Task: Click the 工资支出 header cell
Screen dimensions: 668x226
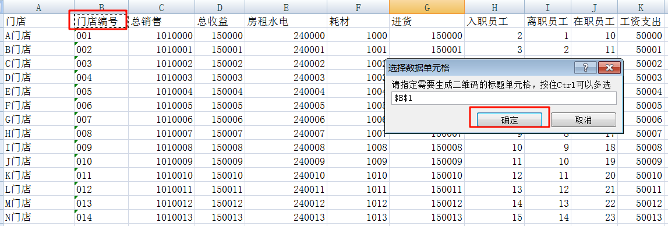Action: (x=641, y=22)
